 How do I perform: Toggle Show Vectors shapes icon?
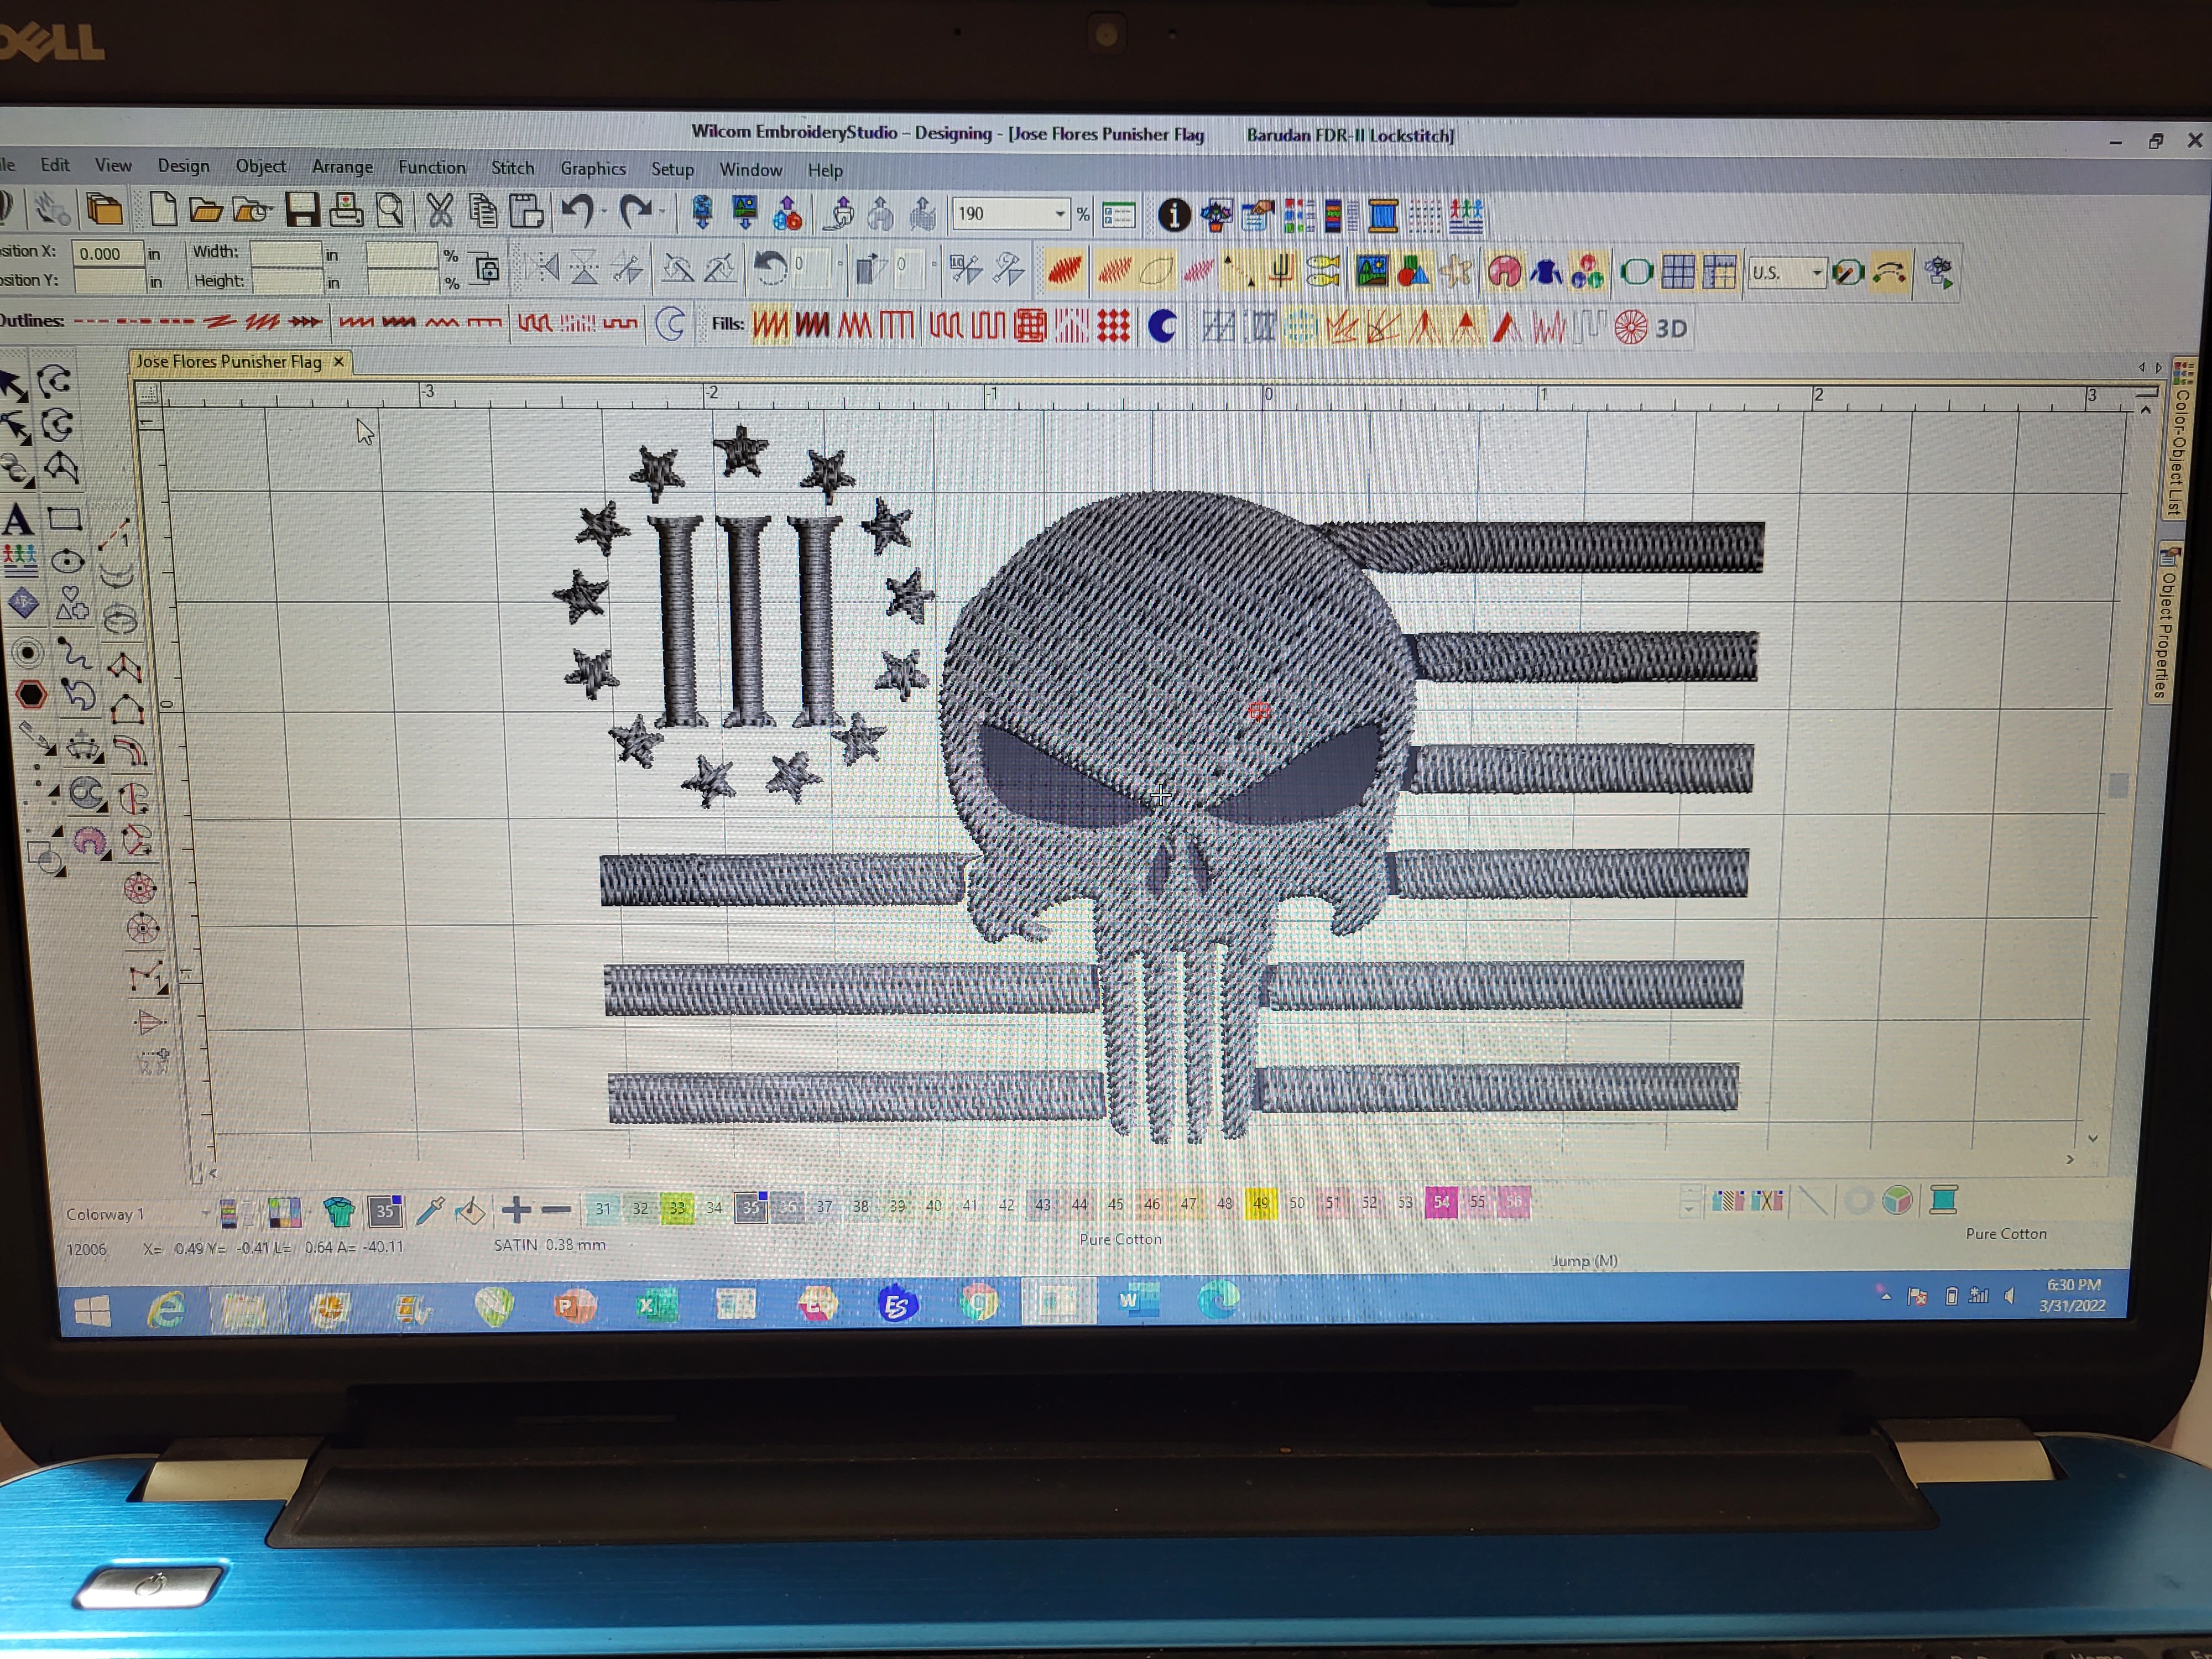click(x=1413, y=271)
